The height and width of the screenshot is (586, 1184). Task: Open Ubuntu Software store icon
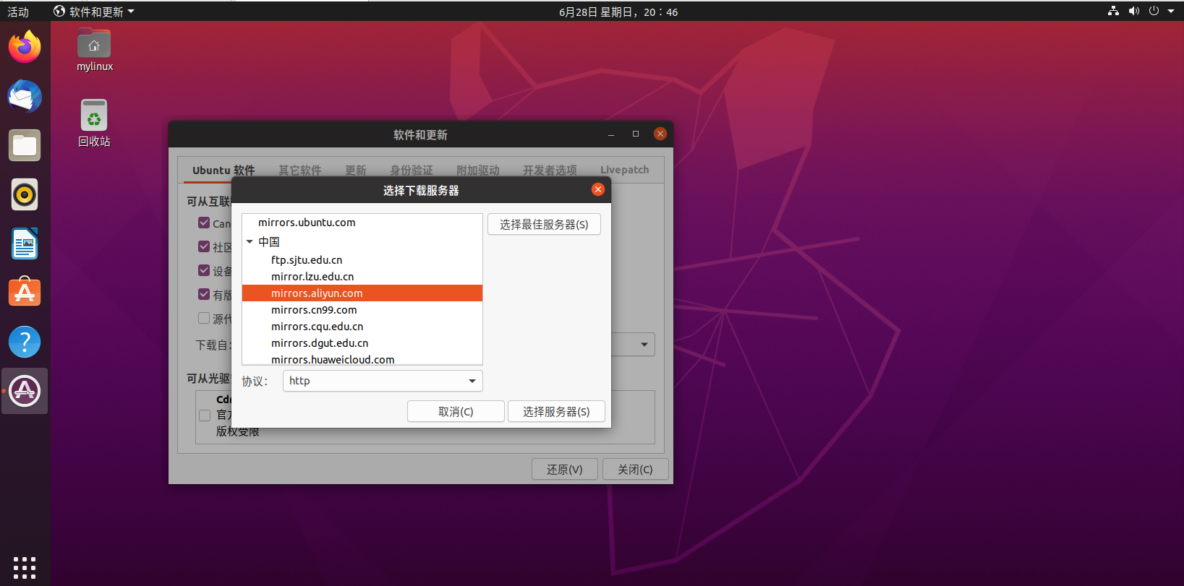(x=25, y=293)
